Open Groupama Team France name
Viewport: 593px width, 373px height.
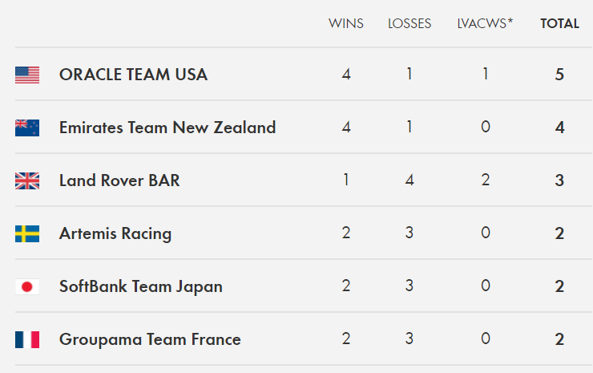150,339
